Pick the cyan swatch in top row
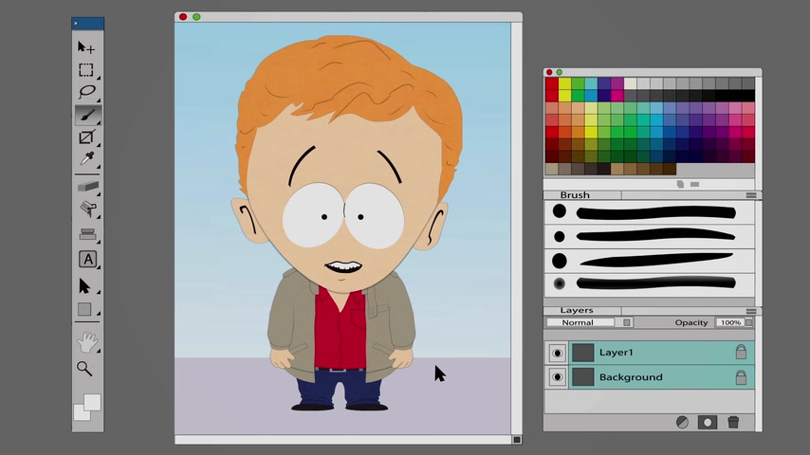This screenshot has height=455, width=810. coord(591,83)
